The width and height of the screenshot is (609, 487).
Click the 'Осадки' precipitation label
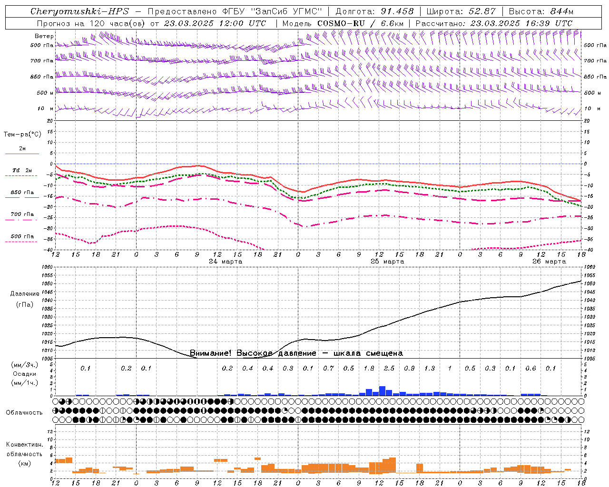click(x=25, y=374)
